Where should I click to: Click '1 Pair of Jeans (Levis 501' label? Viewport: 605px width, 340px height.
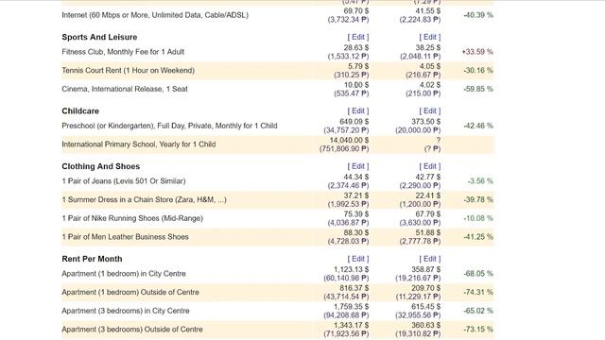pyautogui.click(x=124, y=181)
